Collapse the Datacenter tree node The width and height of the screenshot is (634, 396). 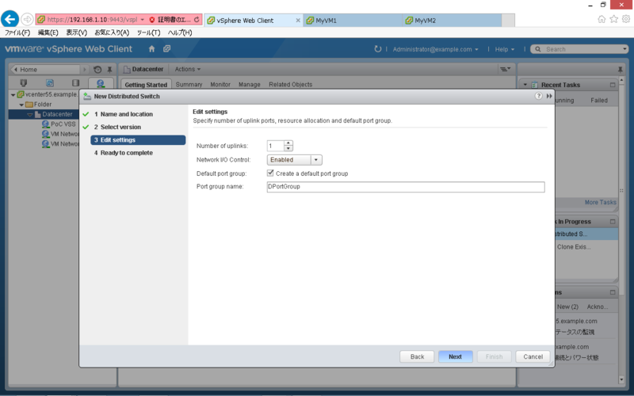point(30,115)
